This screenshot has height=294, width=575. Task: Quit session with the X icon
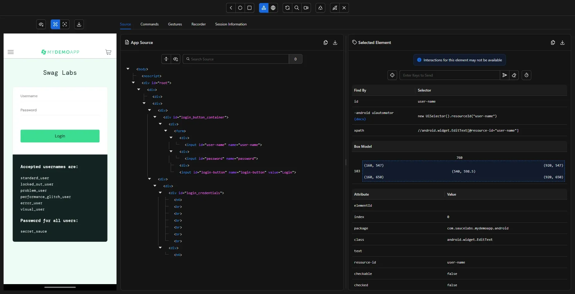344,8
